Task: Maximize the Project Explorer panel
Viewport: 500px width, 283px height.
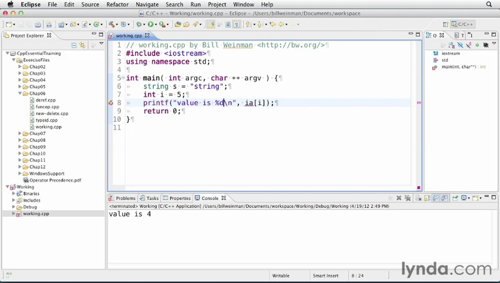Action: click(x=101, y=35)
